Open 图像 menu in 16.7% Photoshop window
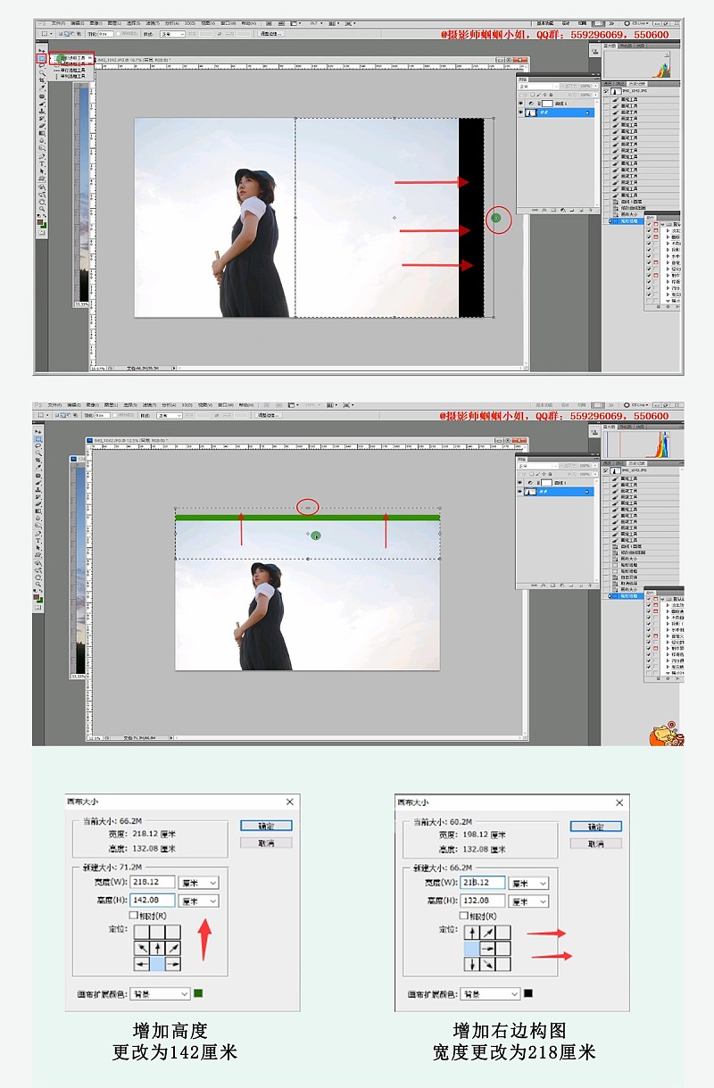Image resolution: width=714 pixels, height=1088 pixels. tap(94, 23)
